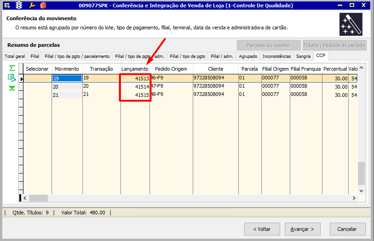Click the Movimento cell with value 21
This screenshot has height=241, width=374.
coord(67,95)
